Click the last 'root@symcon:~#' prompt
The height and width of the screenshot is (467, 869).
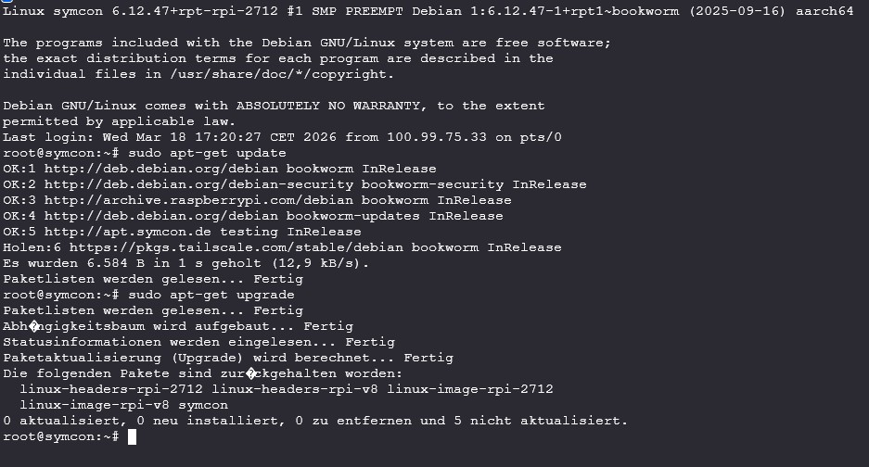(60, 436)
